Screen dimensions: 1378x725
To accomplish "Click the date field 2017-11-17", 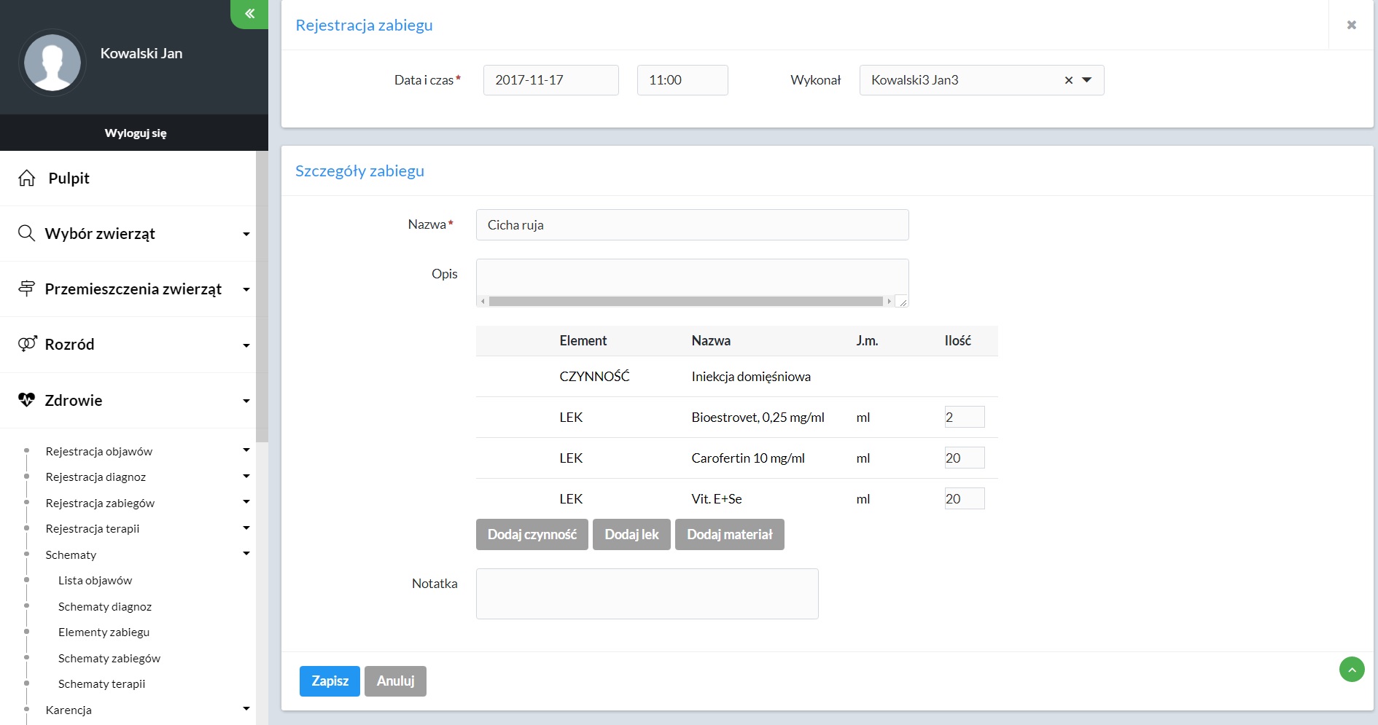I will click(x=551, y=80).
